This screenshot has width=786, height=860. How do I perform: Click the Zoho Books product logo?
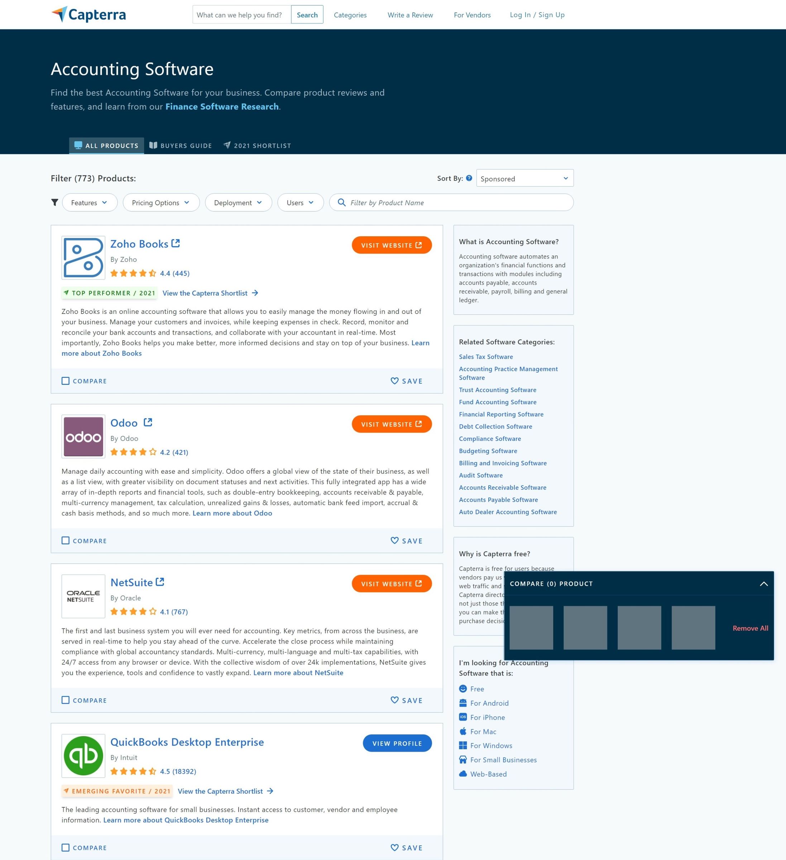pyautogui.click(x=83, y=257)
